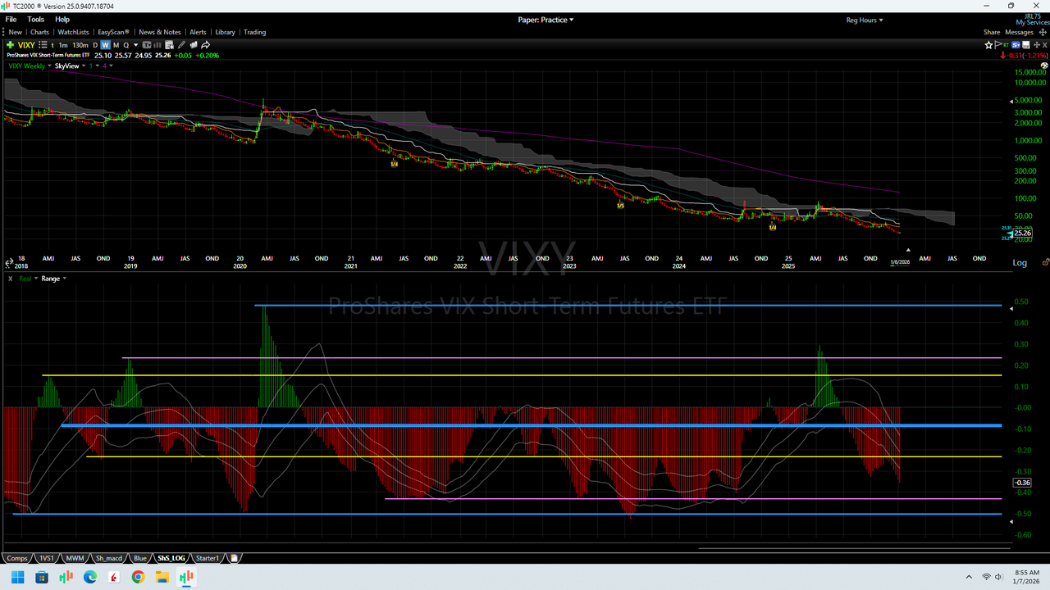
Task: Switch to Monthly timeframe M
Action: 116,45
